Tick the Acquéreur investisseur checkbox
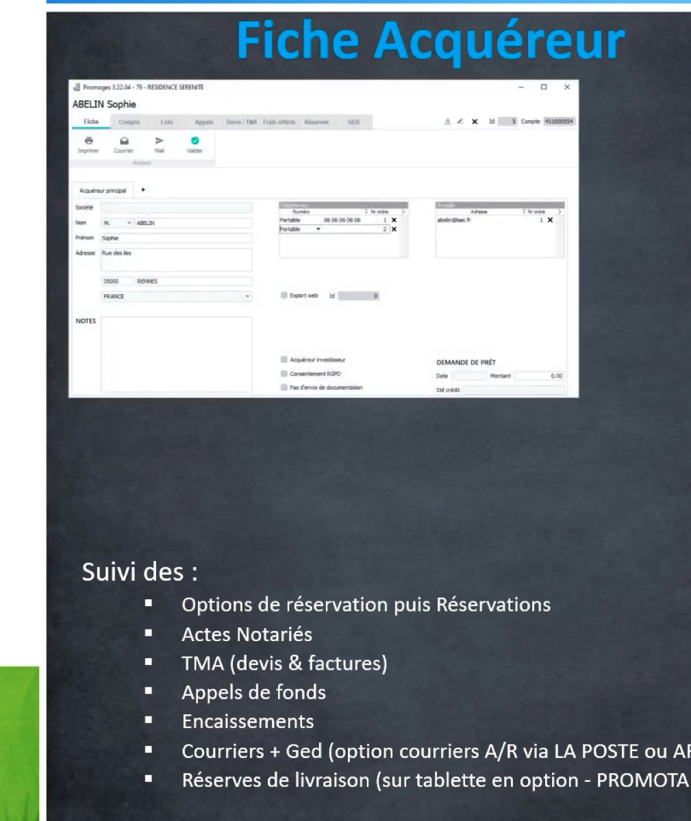This screenshot has width=691, height=821. (x=284, y=359)
